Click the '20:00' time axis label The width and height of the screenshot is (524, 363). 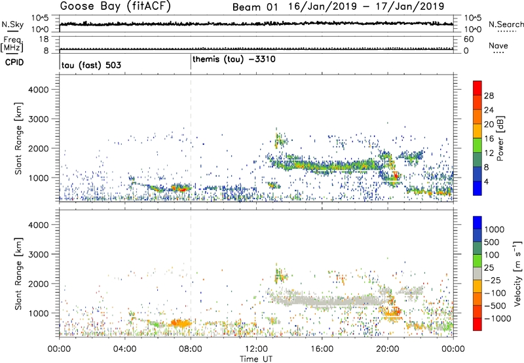click(388, 349)
